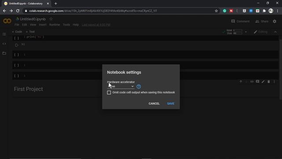
Task: Star the Untitled0.ipynb notebook
Action: point(51,19)
